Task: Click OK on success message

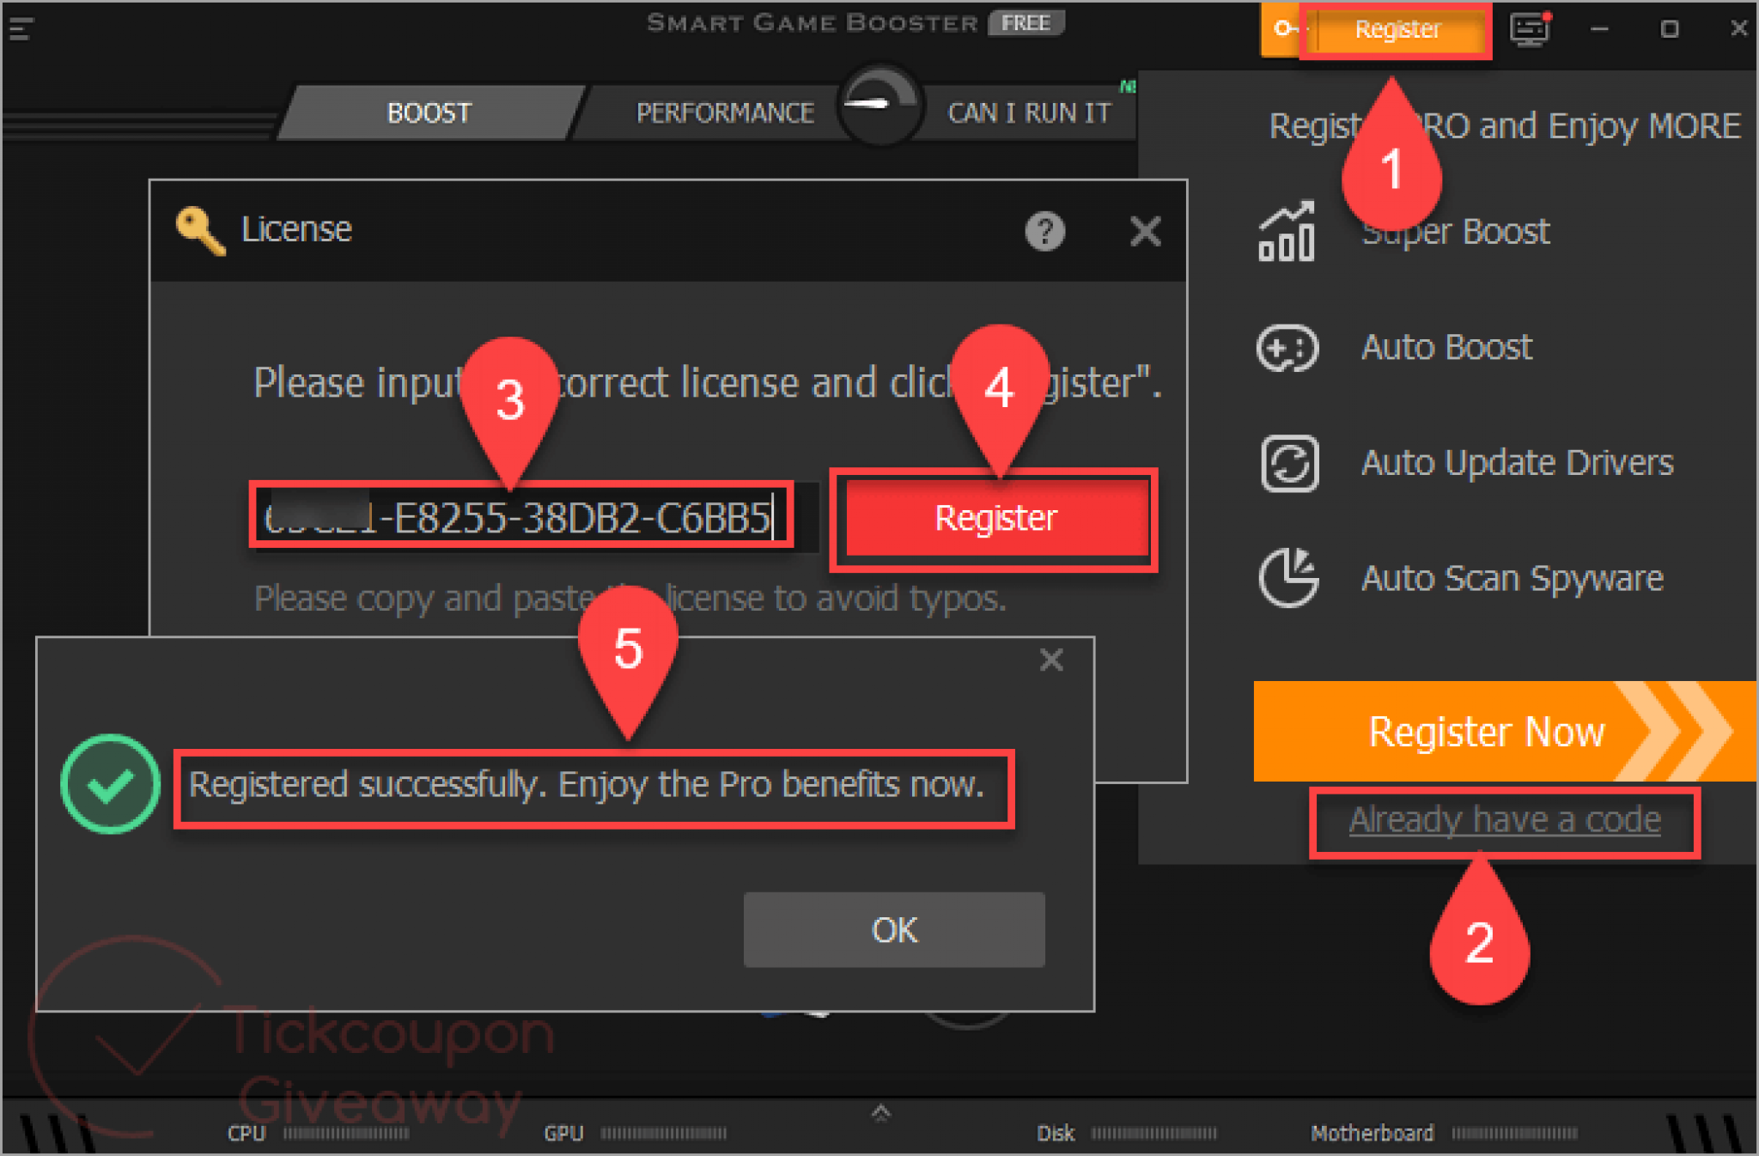Action: pyautogui.click(x=894, y=930)
